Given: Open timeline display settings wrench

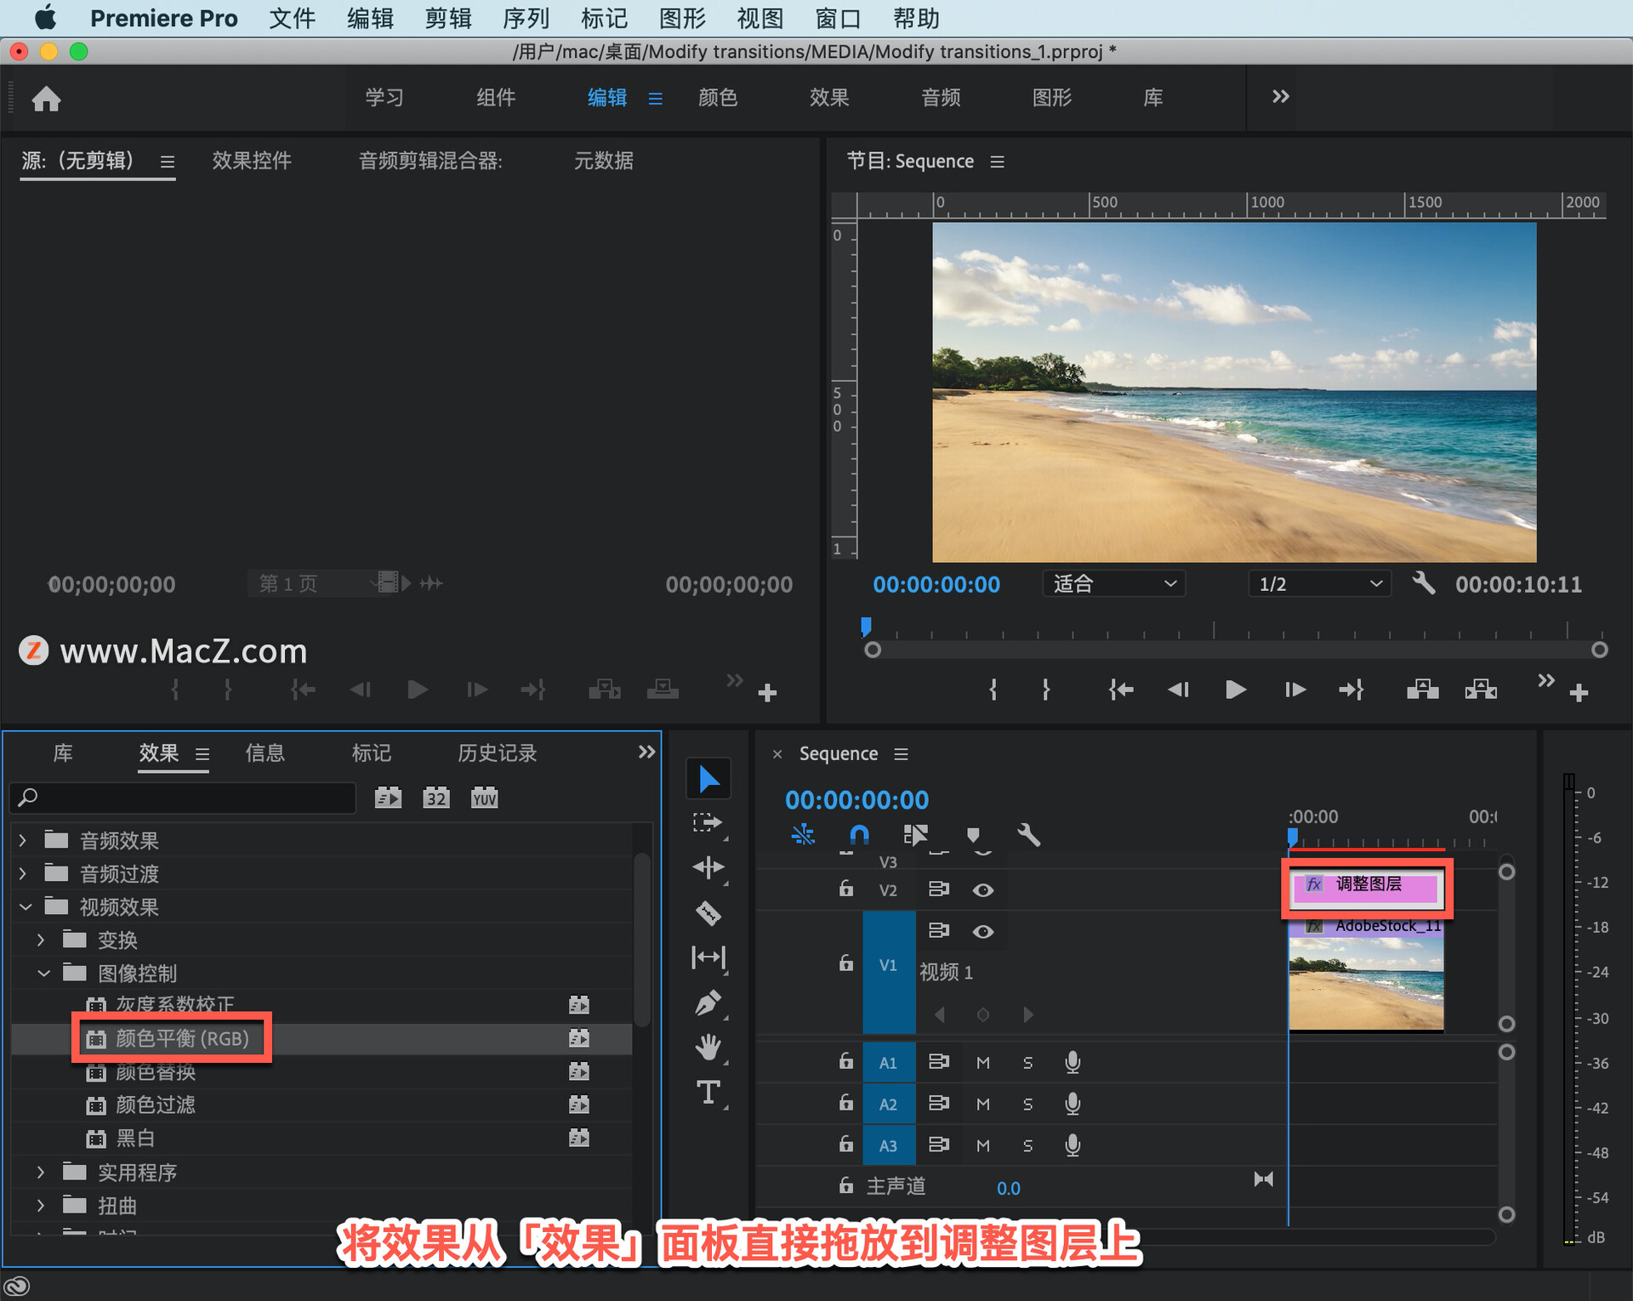Looking at the screenshot, I should pyautogui.click(x=1028, y=835).
